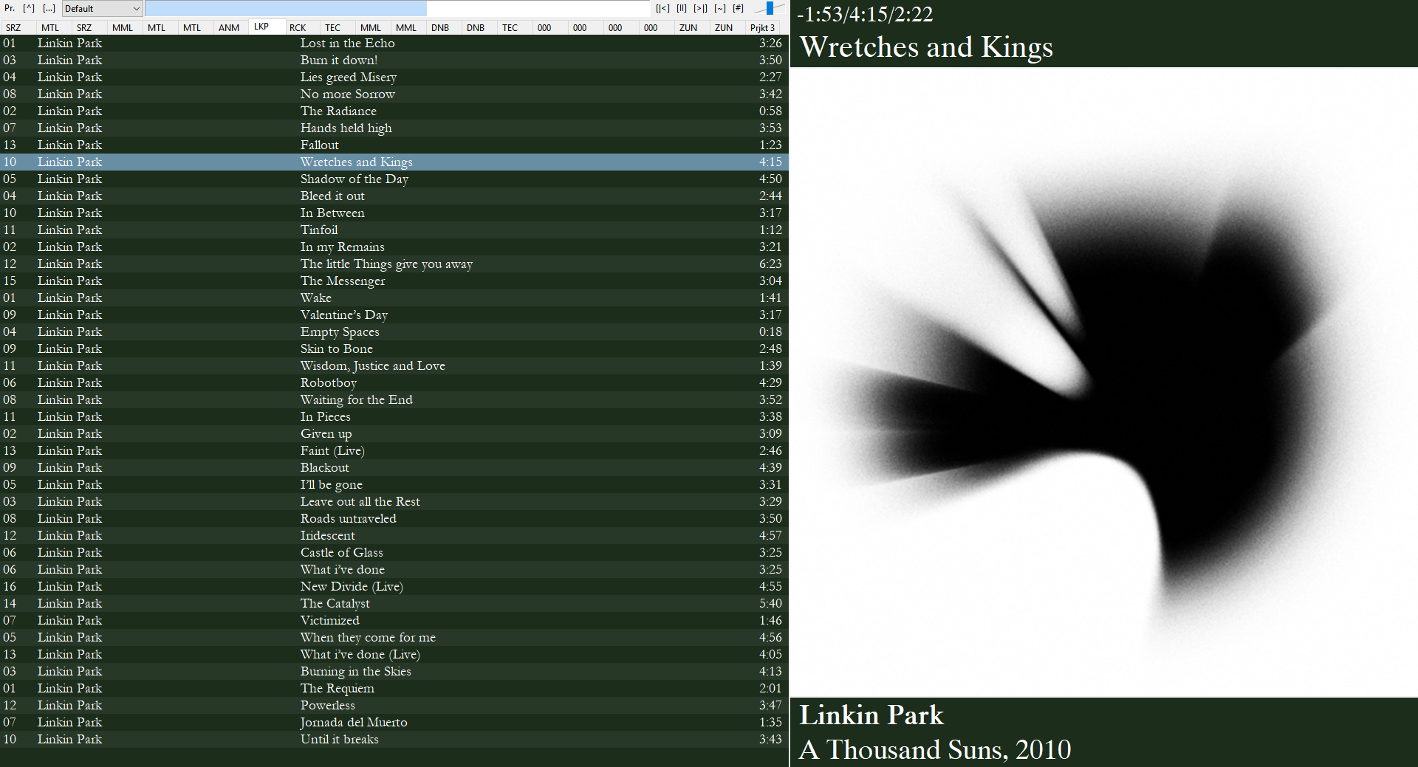The height and width of the screenshot is (767, 1418).
Task: Select the track 'The Radiance'
Action: click(x=394, y=111)
